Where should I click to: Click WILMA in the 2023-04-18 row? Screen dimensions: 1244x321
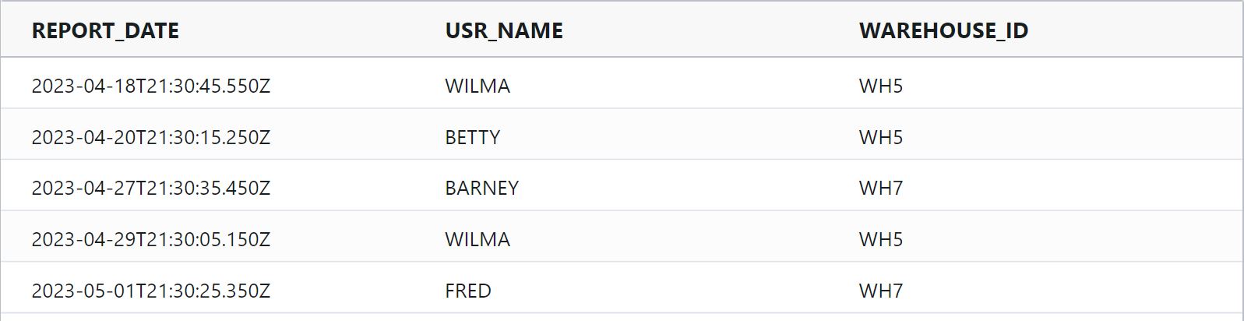point(478,86)
